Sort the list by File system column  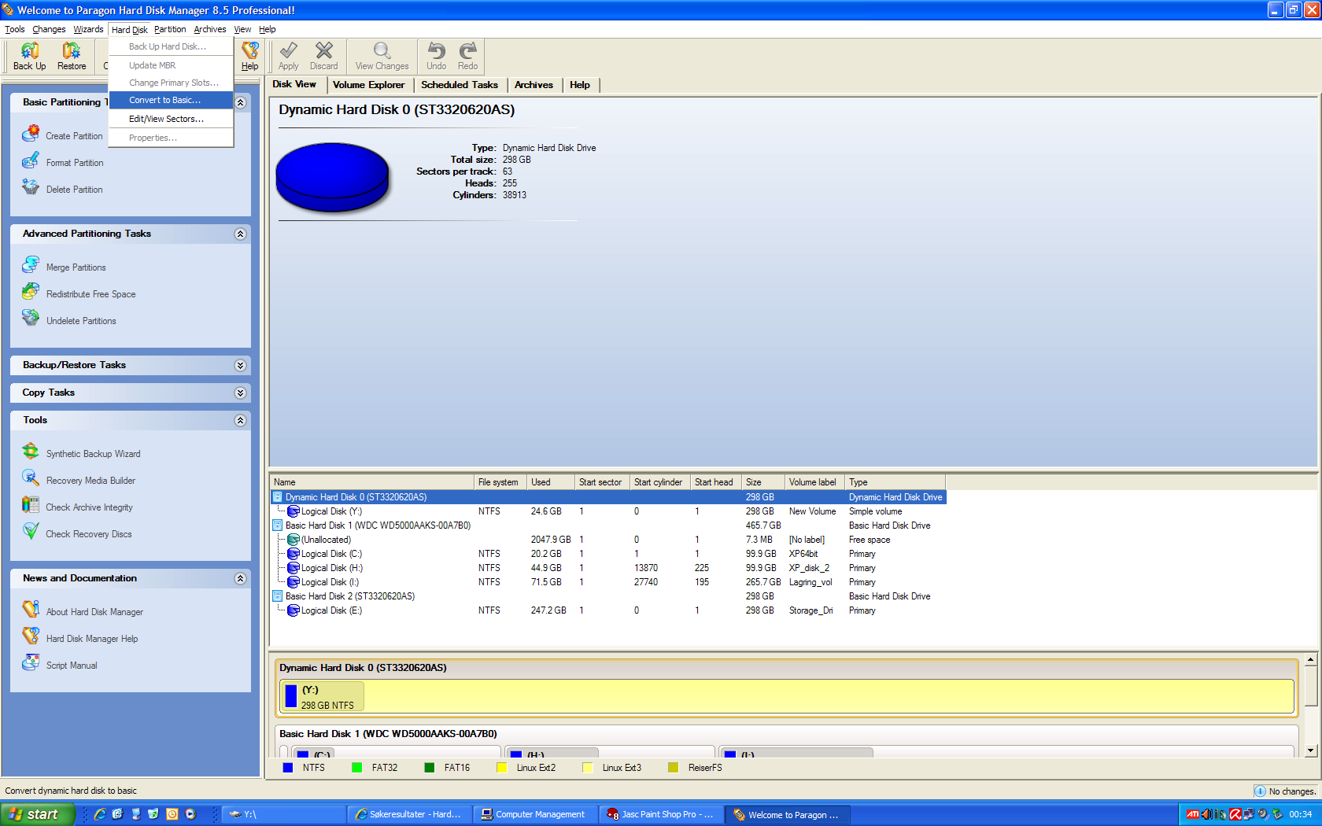pos(500,482)
